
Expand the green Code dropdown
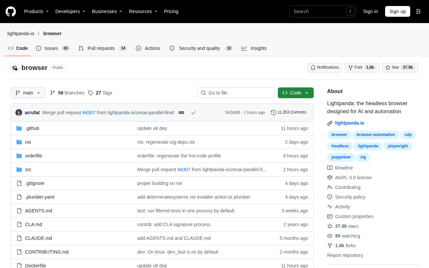pos(296,93)
